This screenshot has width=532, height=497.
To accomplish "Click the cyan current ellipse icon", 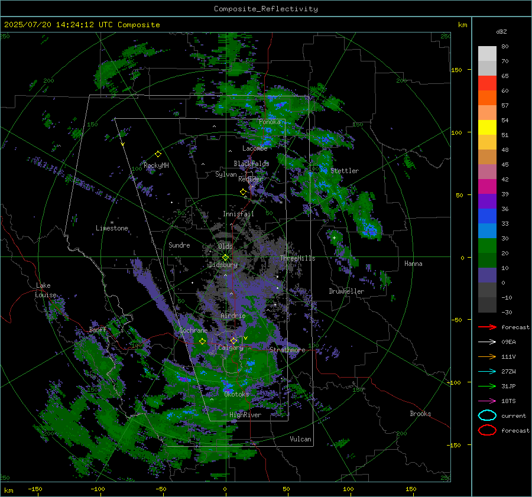I will pyautogui.click(x=487, y=415).
